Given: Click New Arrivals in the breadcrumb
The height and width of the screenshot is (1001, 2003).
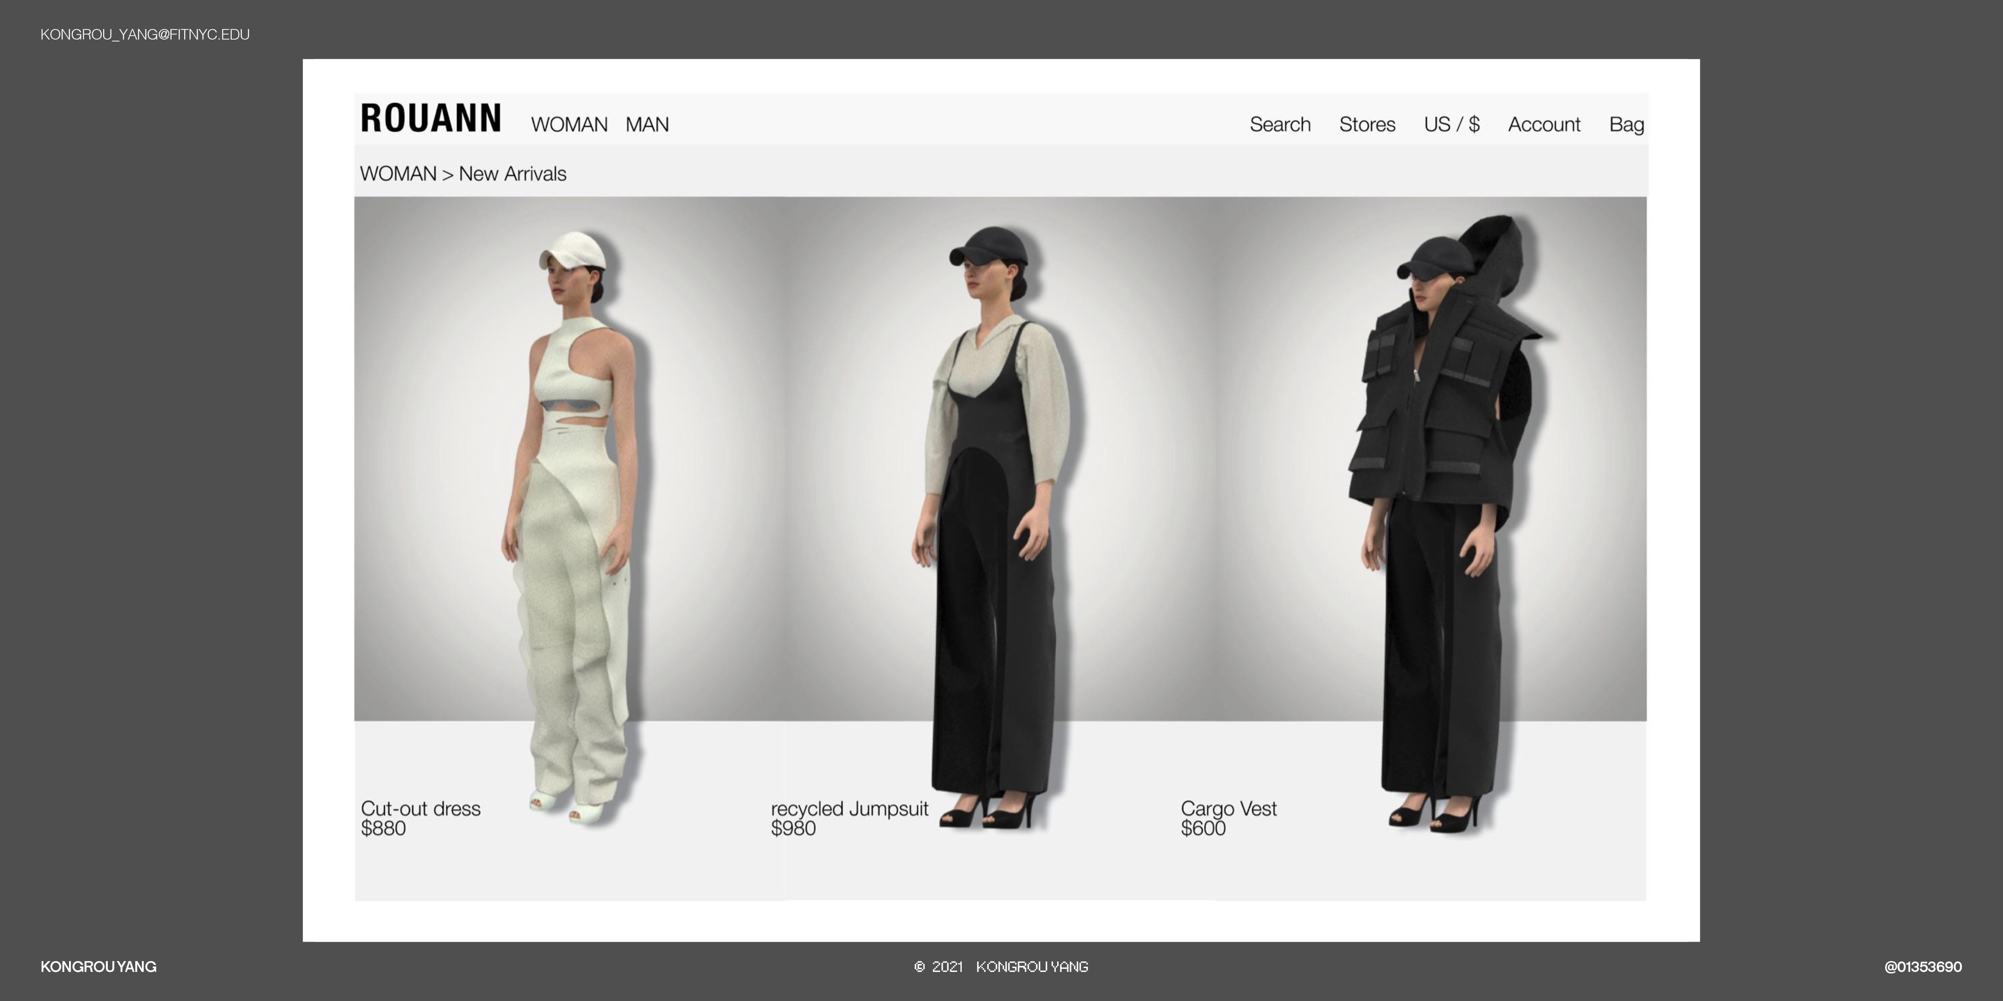Looking at the screenshot, I should [512, 173].
